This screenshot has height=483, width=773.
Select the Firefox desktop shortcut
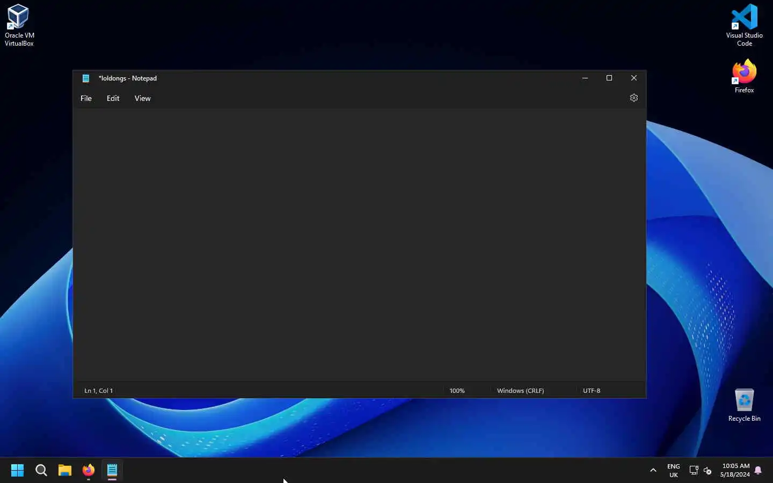(x=744, y=76)
